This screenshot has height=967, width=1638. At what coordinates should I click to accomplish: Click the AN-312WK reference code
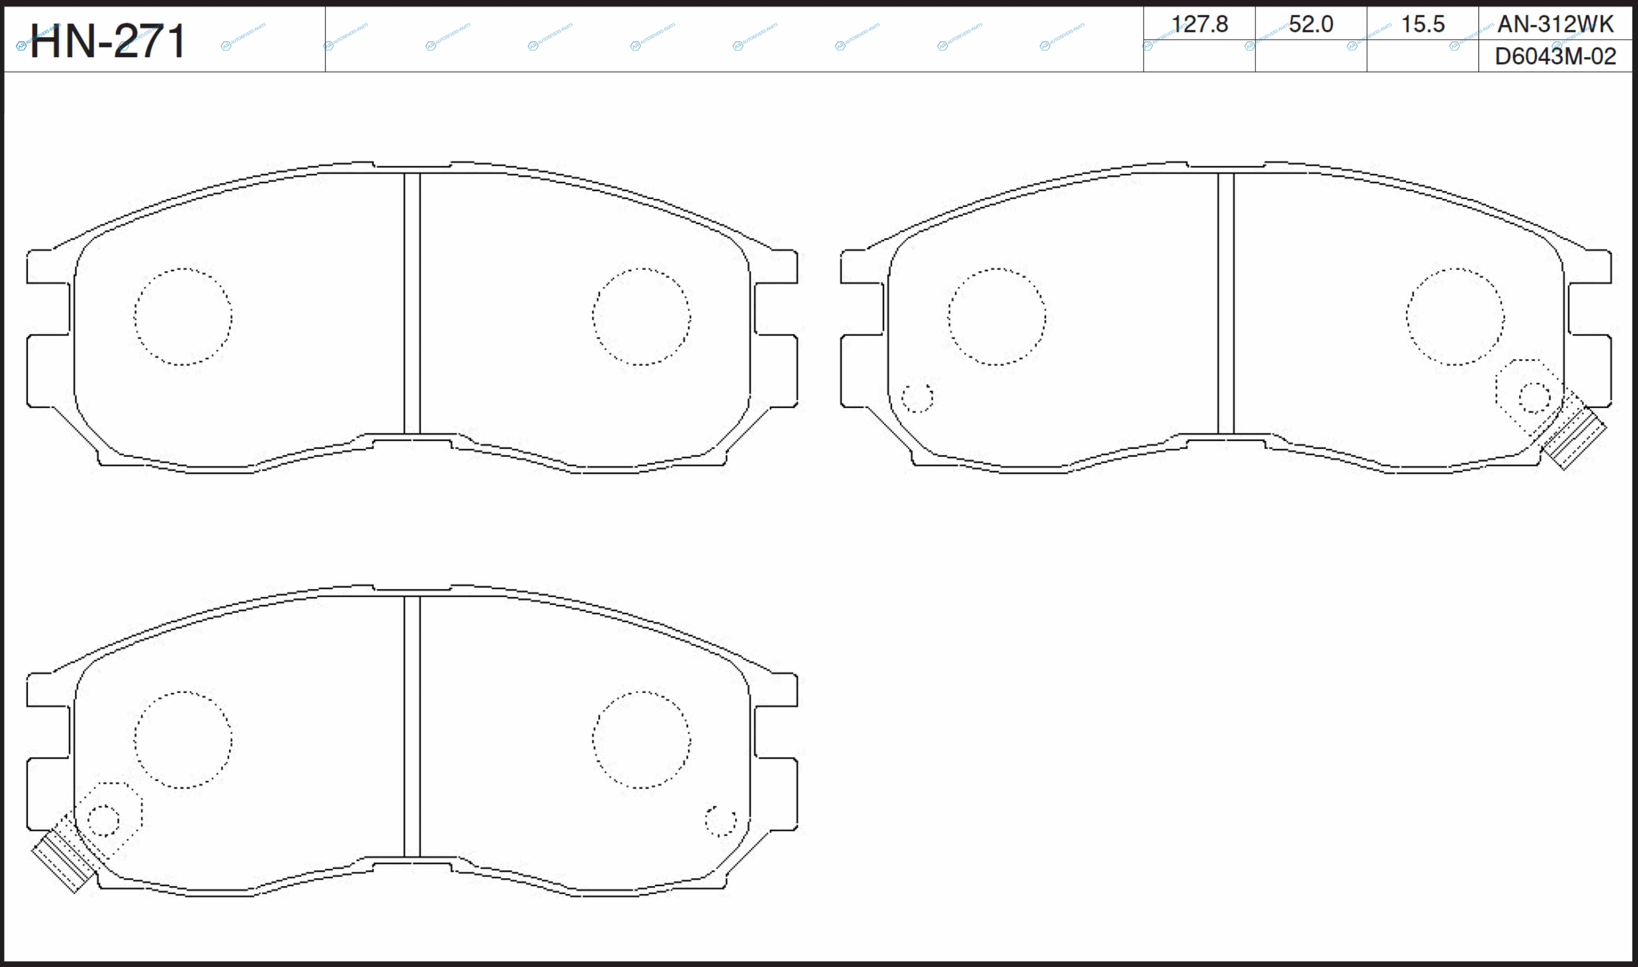[x=1555, y=24]
